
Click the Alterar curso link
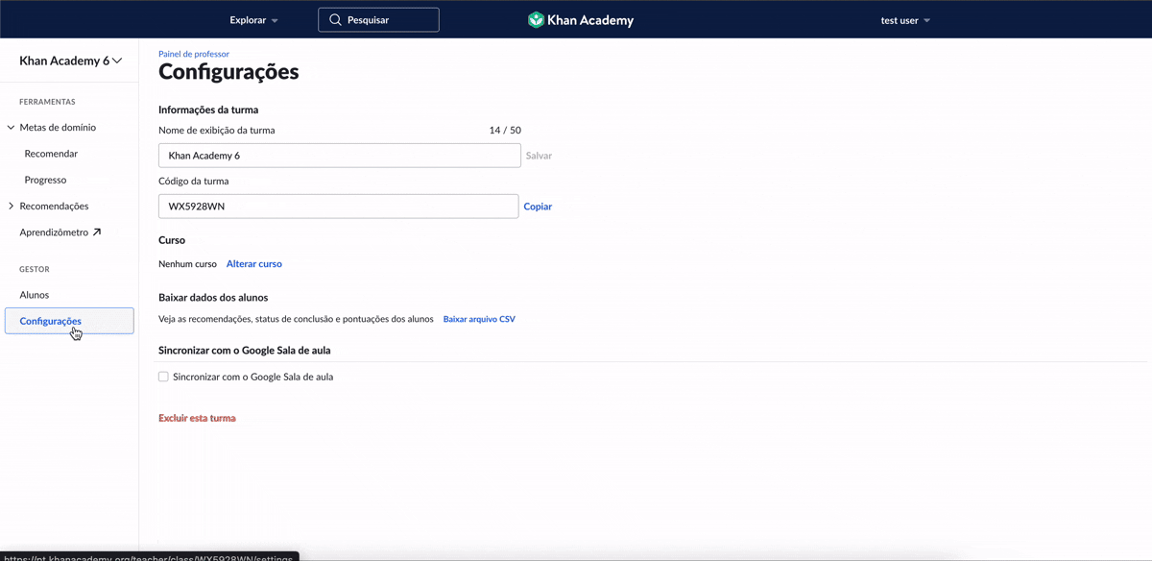click(x=254, y=263)
